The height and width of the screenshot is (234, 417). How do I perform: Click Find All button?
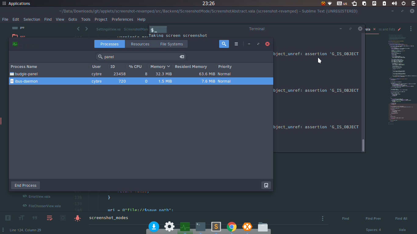point(401,218)
